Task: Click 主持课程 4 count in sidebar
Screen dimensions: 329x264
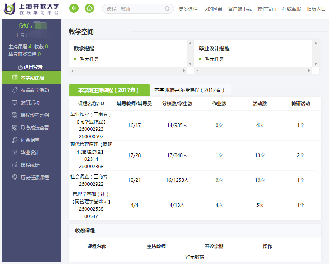Action: [x=20, y=46]
